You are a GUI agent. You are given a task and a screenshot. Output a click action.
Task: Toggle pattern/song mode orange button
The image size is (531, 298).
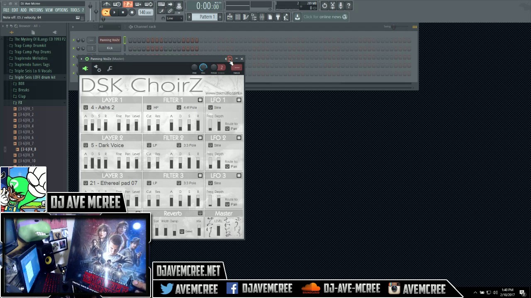[x=106, y=12]
